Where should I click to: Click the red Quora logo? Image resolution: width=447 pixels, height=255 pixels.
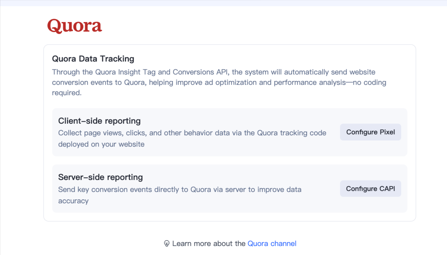click(75, 26)
